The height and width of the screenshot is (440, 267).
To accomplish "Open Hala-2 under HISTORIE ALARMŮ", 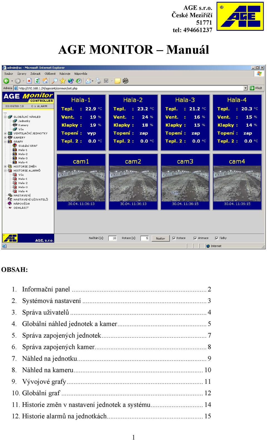I will click(20, 183).
